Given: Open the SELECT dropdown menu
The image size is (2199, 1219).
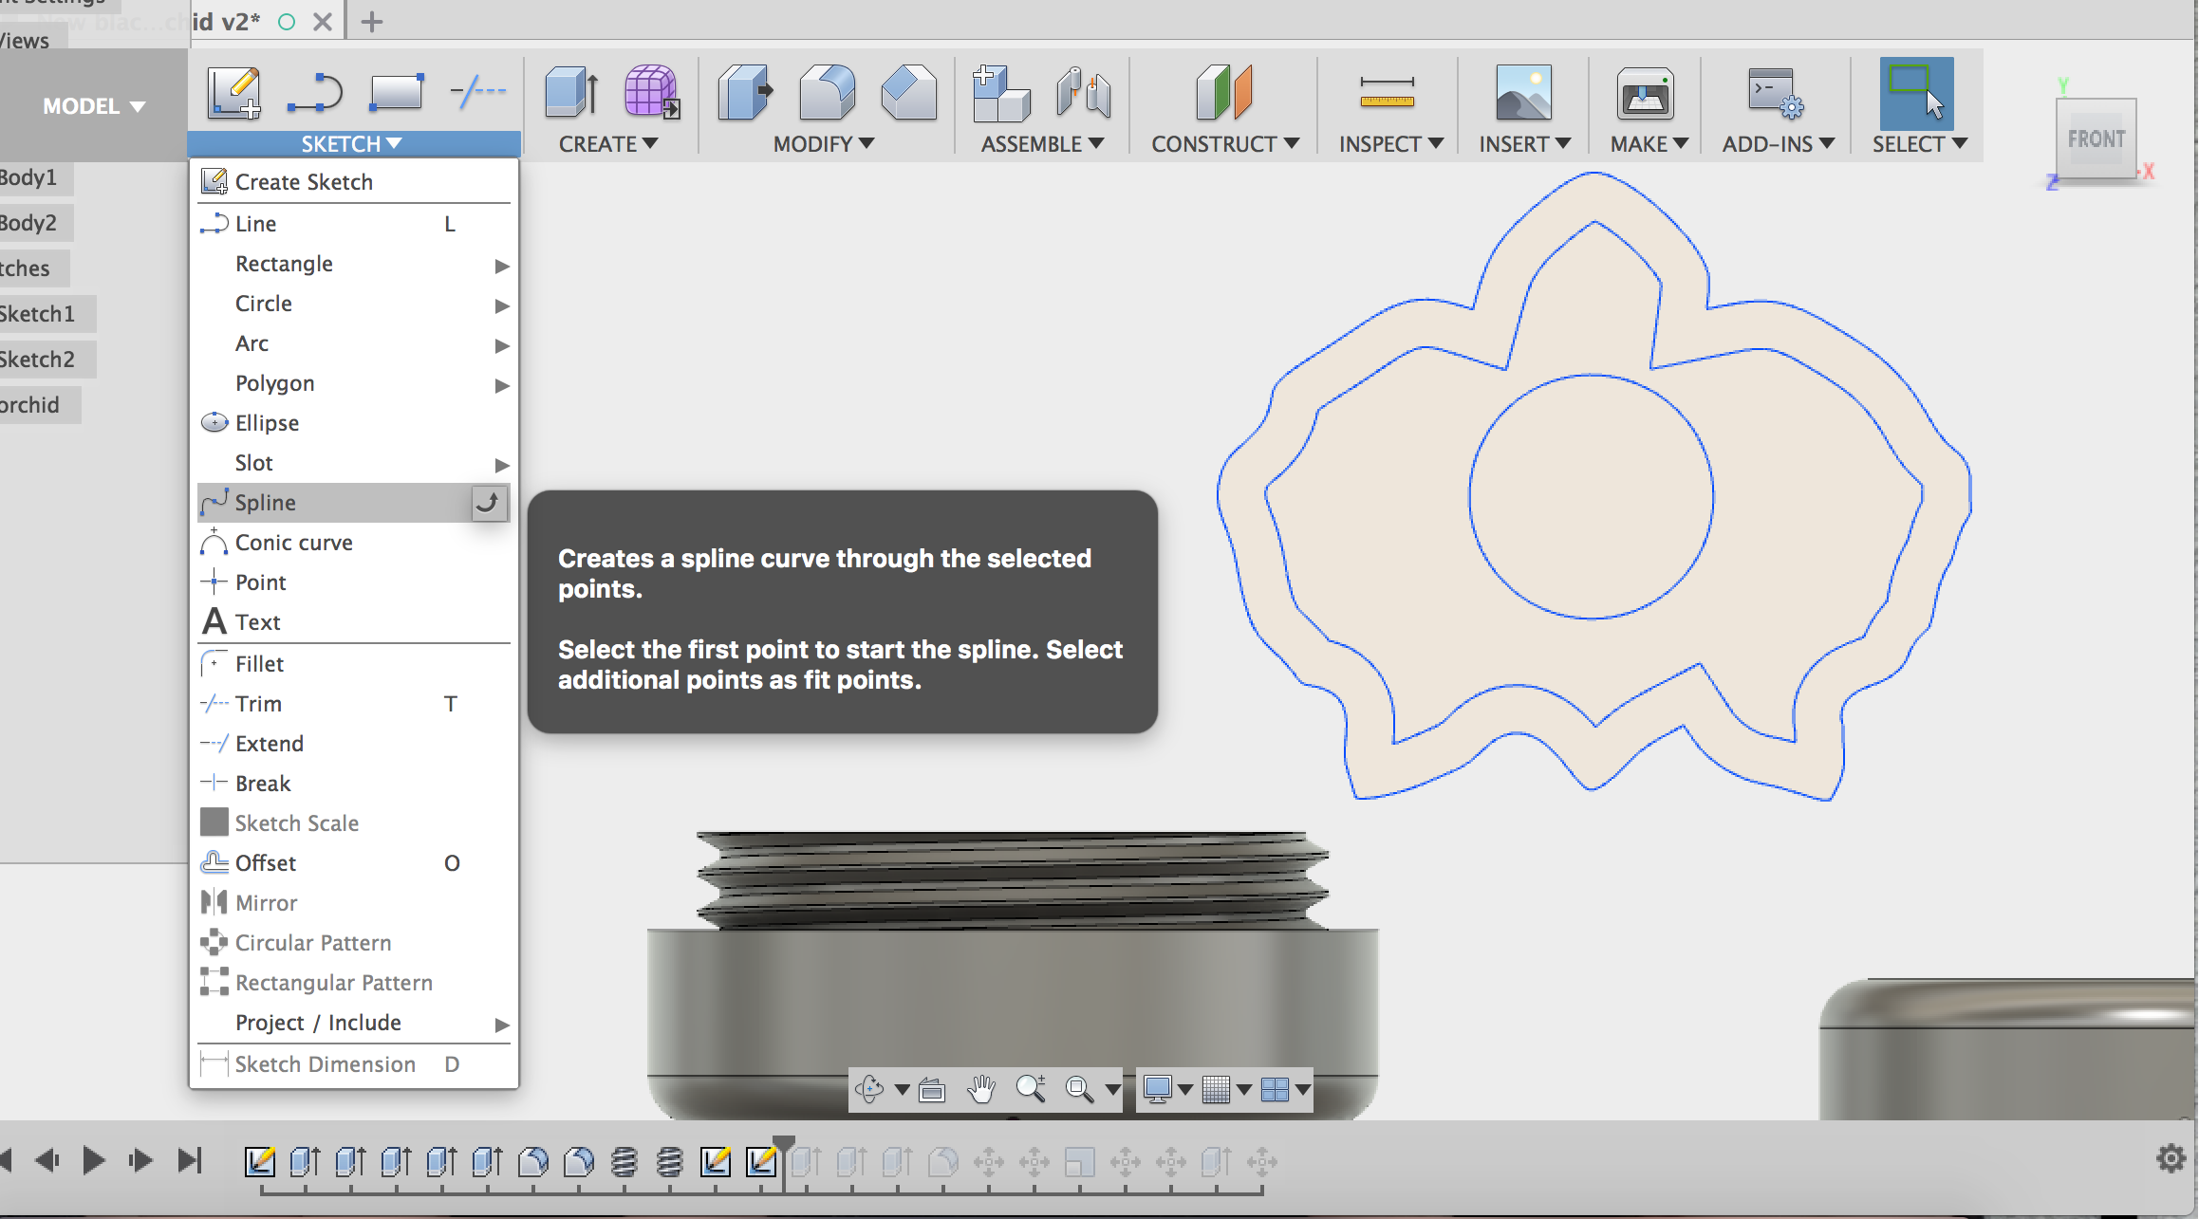Looking at the screenshot, I should [1919, 144].
